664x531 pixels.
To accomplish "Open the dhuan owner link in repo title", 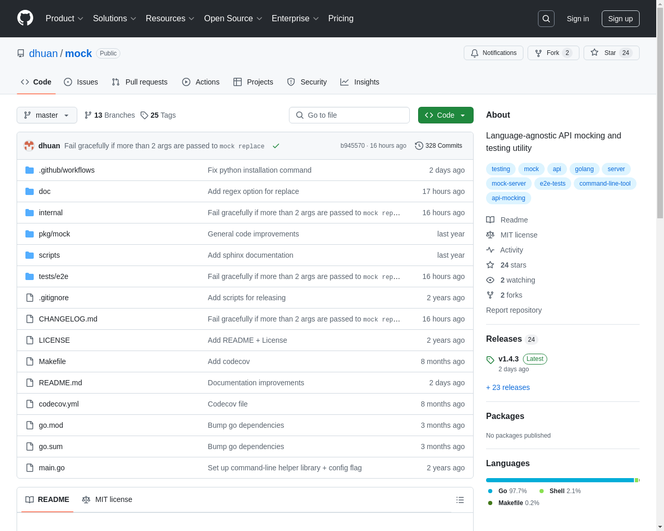I will (x=44, y=53).
